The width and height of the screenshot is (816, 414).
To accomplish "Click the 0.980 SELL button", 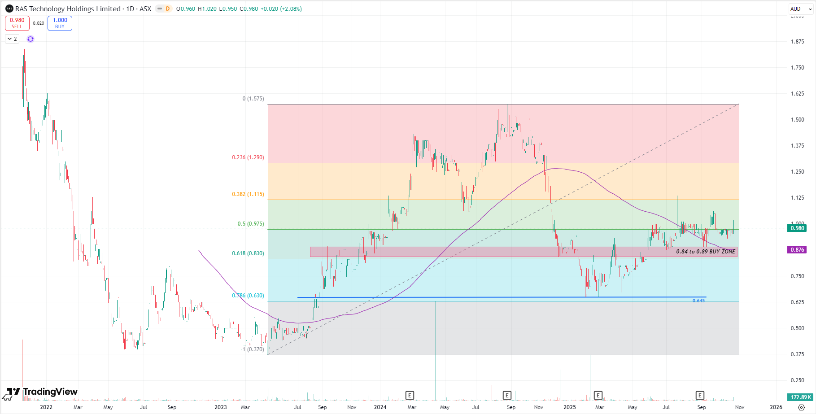I will [x=17, y=23].
